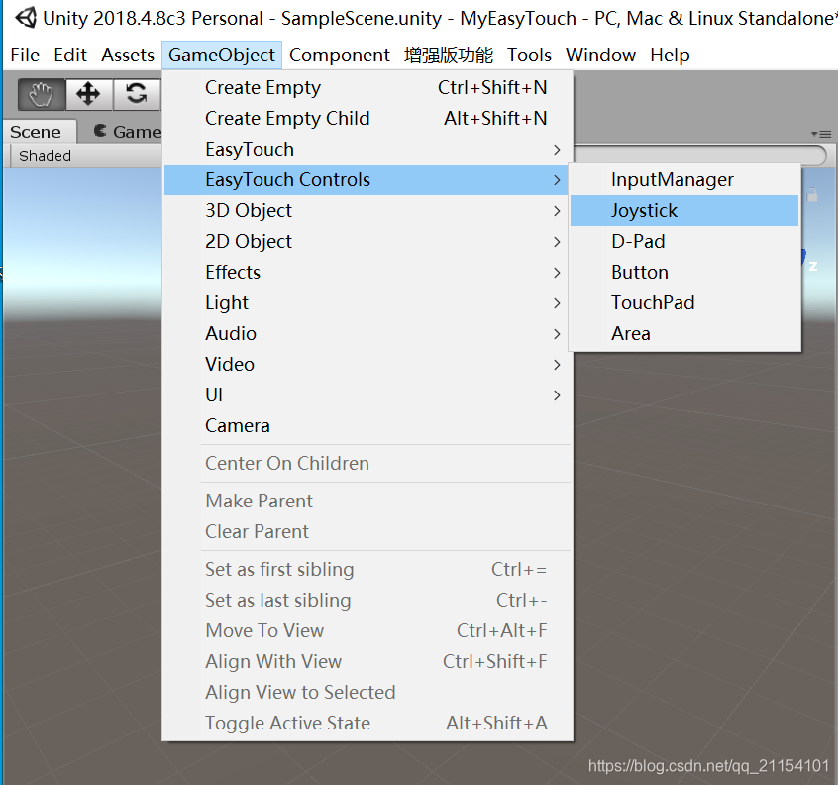The height and width of the screenshot is (785, 838).
Task: Open the Window menu
Action: [x=600, y=55]
